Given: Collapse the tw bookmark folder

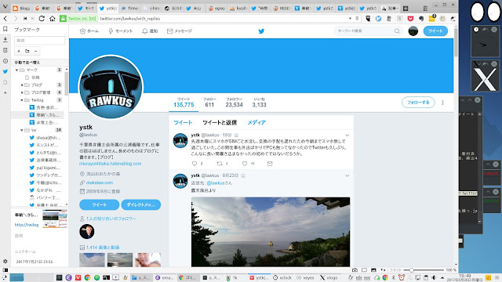Looking at the screenshot, I should tap(22, 130).
